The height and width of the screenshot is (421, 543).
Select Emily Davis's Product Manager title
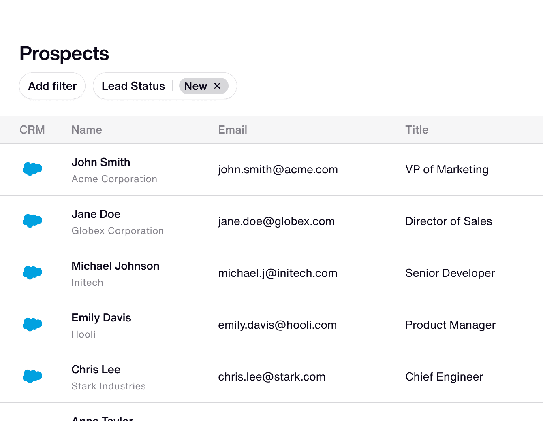coord(450,325)
